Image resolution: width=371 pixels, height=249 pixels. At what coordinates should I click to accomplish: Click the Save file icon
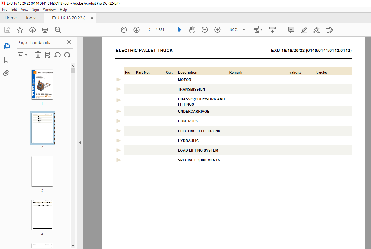pos(7,30)
